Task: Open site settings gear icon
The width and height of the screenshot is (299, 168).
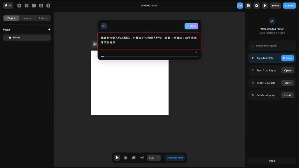Action: point(257,6)
